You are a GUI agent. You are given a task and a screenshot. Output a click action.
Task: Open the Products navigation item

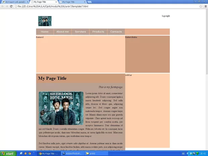click(x=98, y=32)
